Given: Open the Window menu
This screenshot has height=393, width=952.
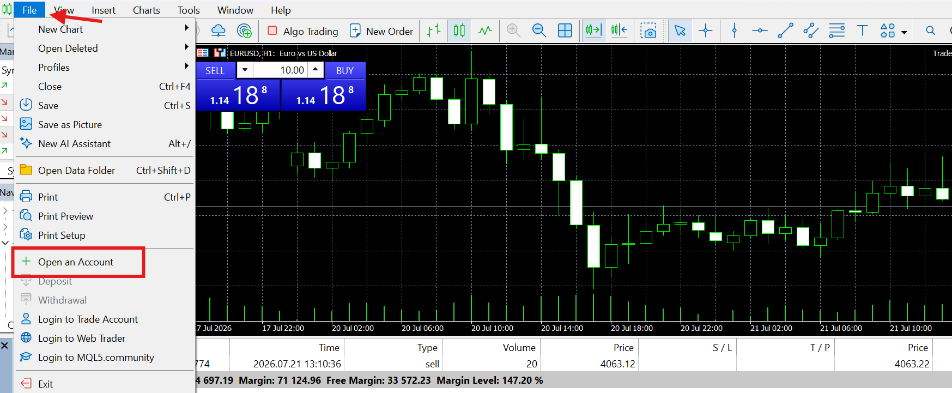Looking at the screenshot, I should 235,10.
